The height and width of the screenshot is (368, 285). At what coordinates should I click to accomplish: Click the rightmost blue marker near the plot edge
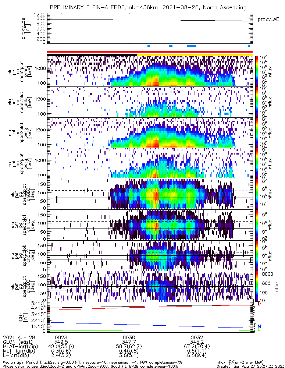pyautogui.click(x=249, y=46)
